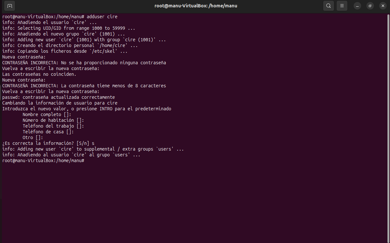Screen dimensions: 390x243
Task: Restore down the terminal window
Action: (370, 6)
